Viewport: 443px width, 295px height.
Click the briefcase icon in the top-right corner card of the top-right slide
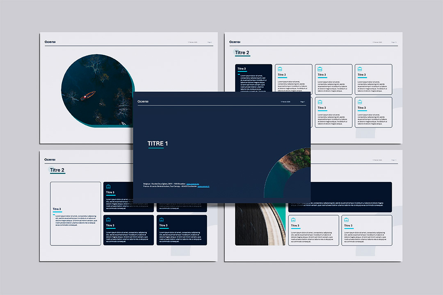tap(360, 69)
